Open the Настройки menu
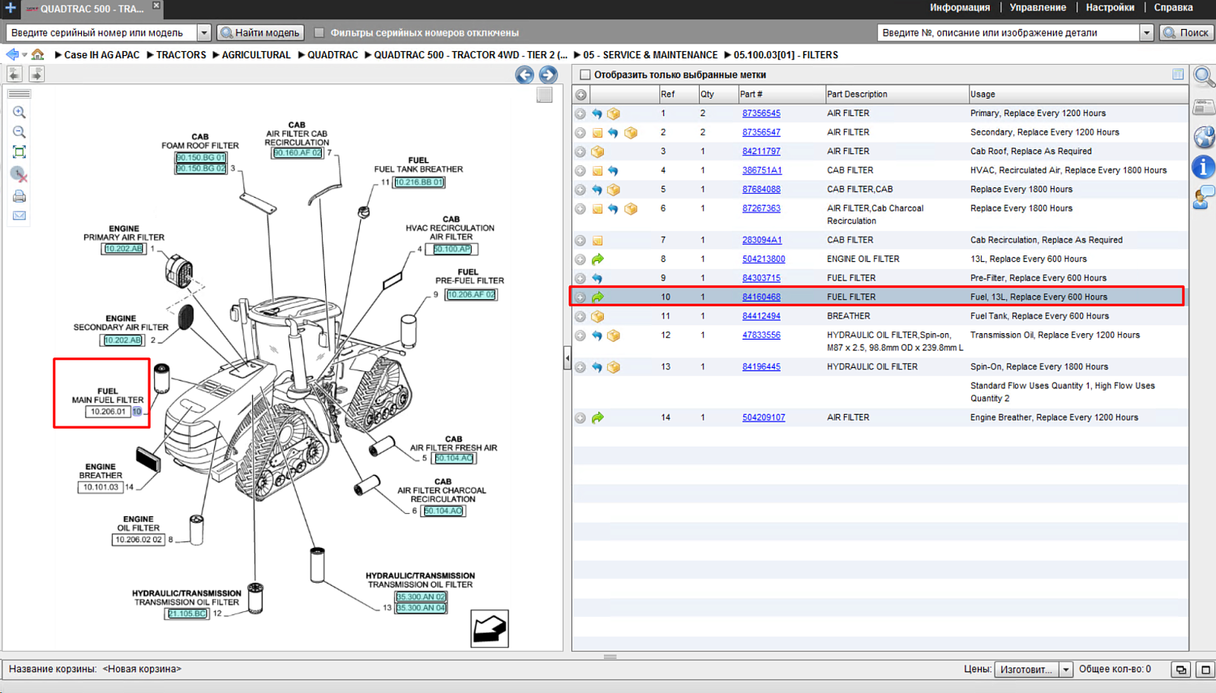This screenshot has height=693, width=1216. [1110, 8]
